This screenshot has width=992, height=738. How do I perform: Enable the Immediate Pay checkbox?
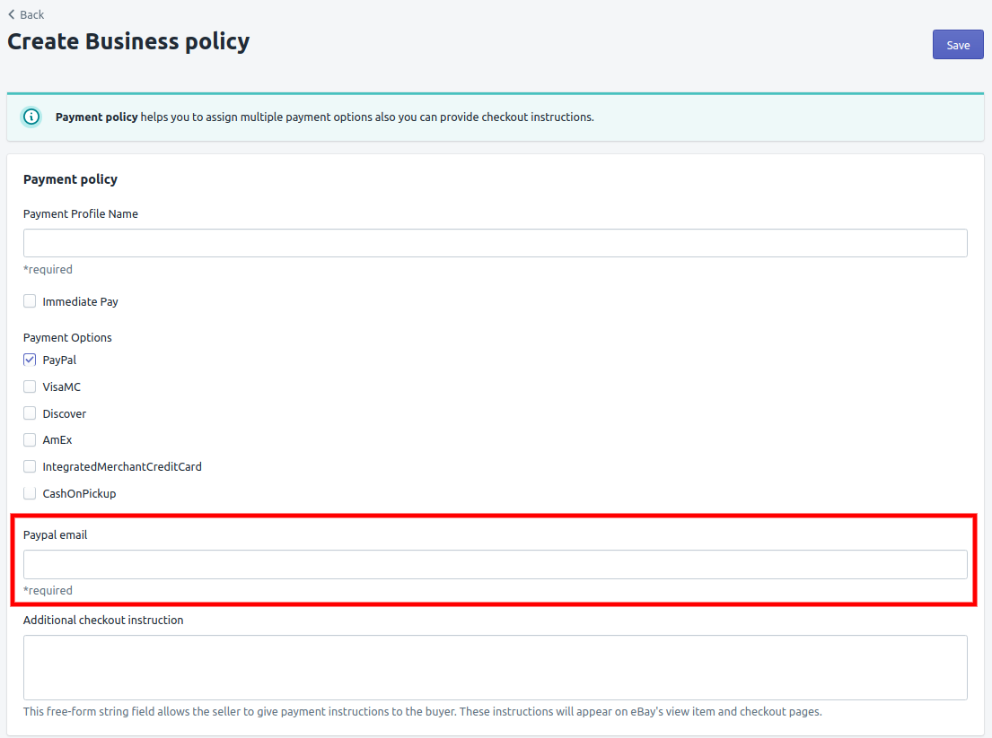(30, 301)
